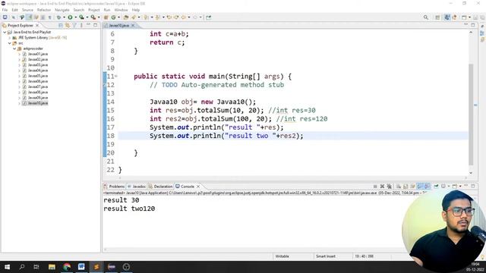Expand Javaa01.java tree node
486x273 pixels.
click(19, 54)
